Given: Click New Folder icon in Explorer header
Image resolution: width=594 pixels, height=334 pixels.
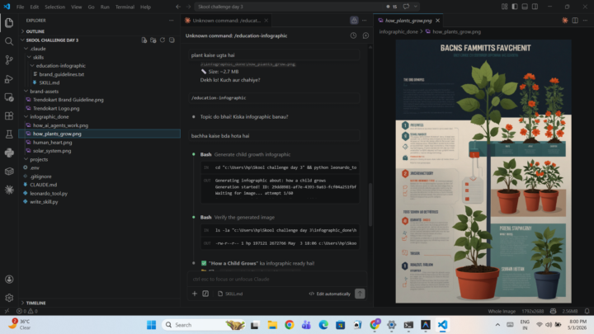Looking at the screenshot, I should coord(153,40).
